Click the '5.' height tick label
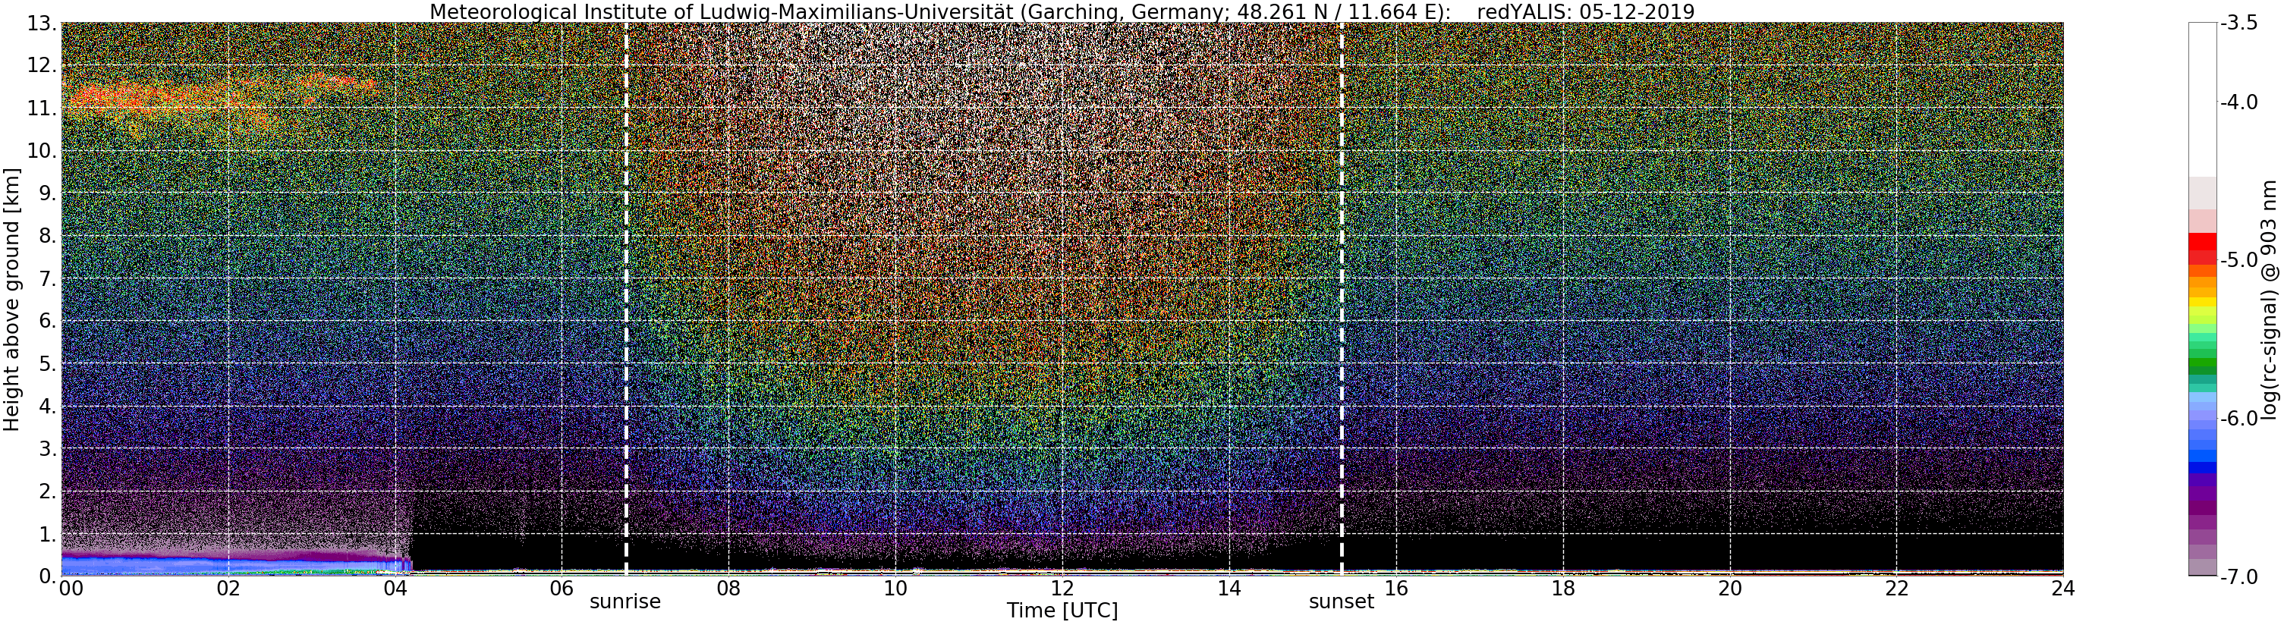Viewport: 2284px width, 625px height. tap(47, 363)
